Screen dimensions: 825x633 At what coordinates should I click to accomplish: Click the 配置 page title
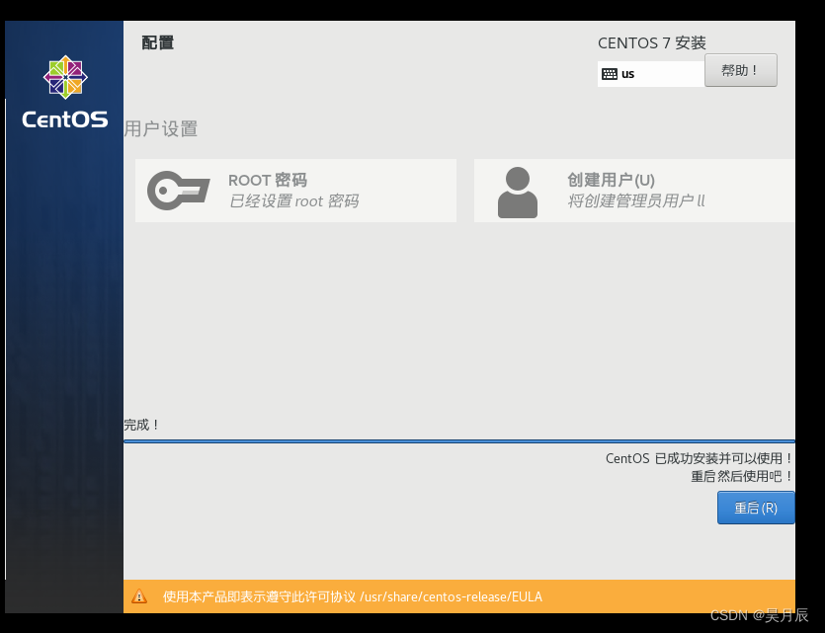point(158,42)
